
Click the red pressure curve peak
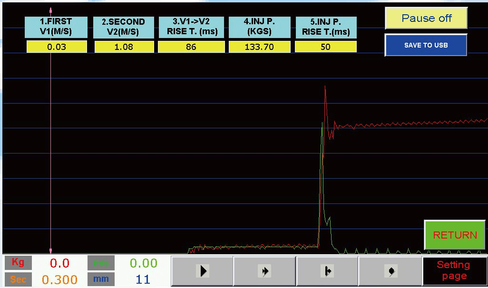point(325,87)
